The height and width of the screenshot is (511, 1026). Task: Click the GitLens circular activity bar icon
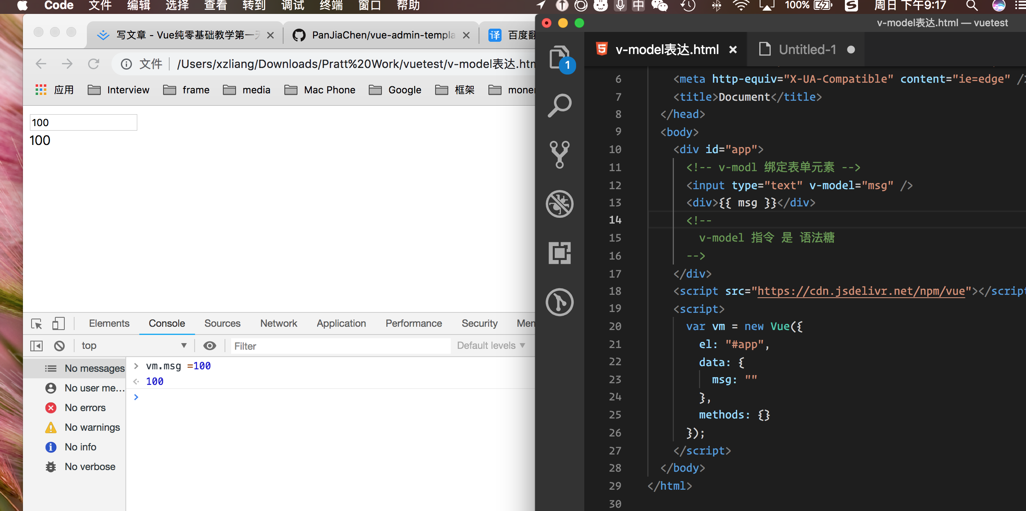[560, 302]
